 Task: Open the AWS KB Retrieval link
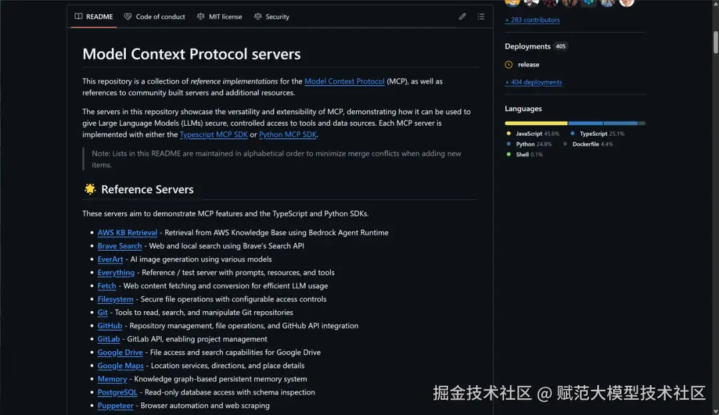pos(127,232)
